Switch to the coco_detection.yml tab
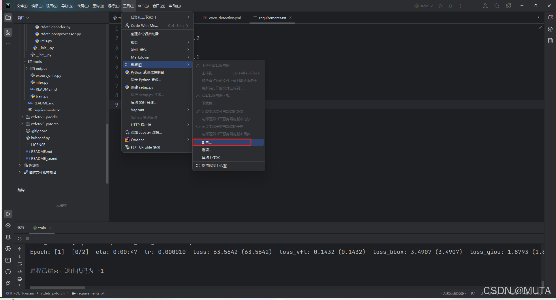556x300 pixels. [224, 18]
